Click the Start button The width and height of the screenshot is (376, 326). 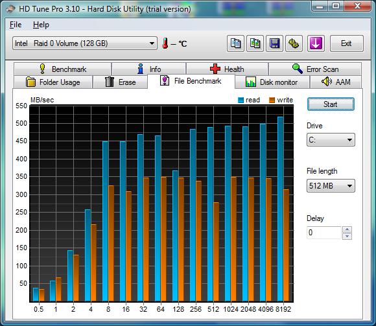pyautogui.click(x=331, y=104)
